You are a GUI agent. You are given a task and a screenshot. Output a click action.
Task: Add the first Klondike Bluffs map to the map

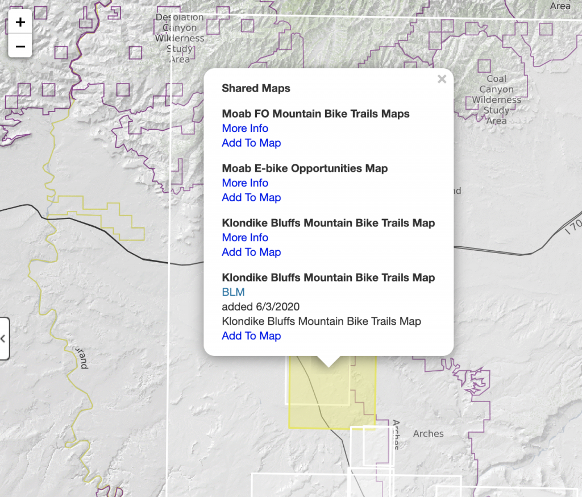[x=251, y=252]
